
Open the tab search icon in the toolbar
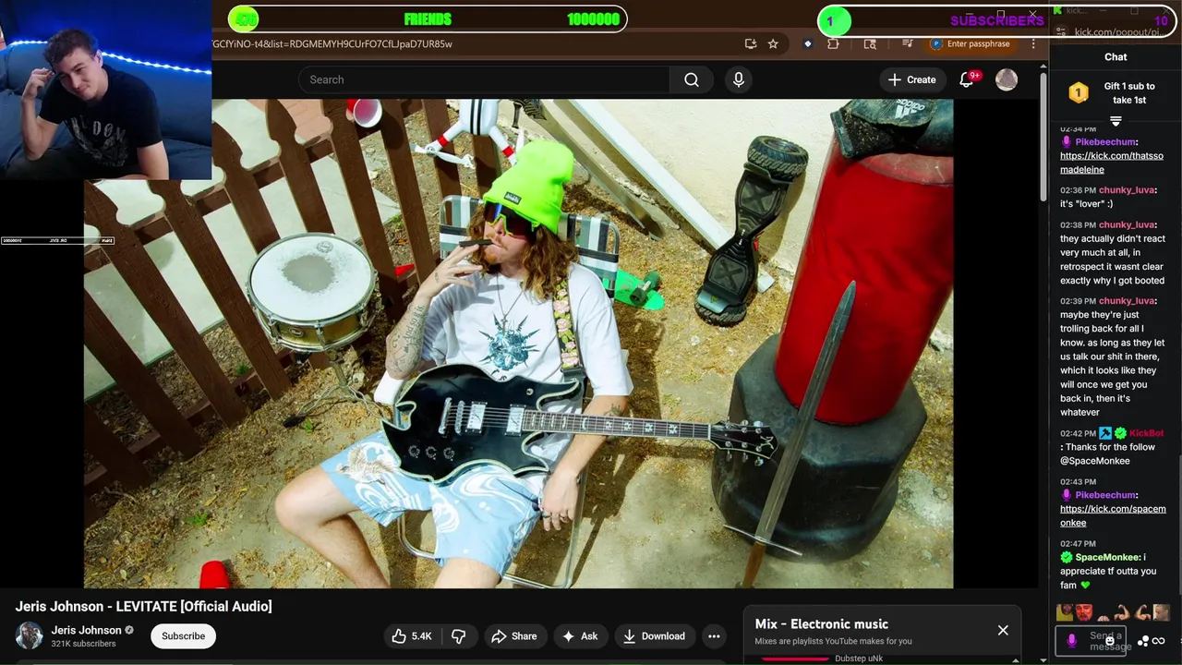[x=870, y=43]
